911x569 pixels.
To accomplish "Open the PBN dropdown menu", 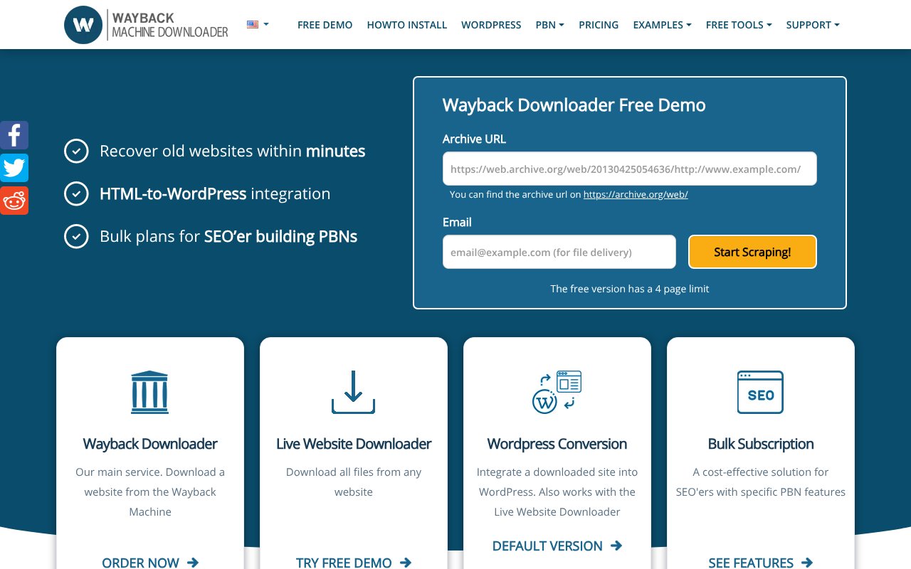I will [549, 25].
